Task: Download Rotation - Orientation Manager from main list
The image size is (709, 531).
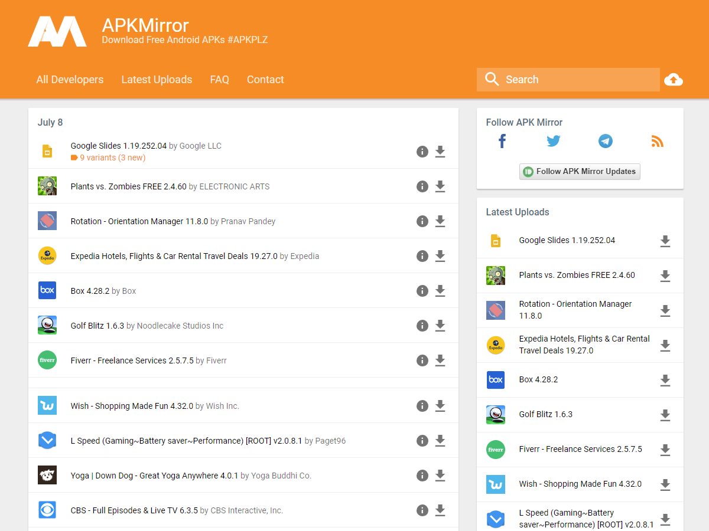Action: [x=440, y=221]
